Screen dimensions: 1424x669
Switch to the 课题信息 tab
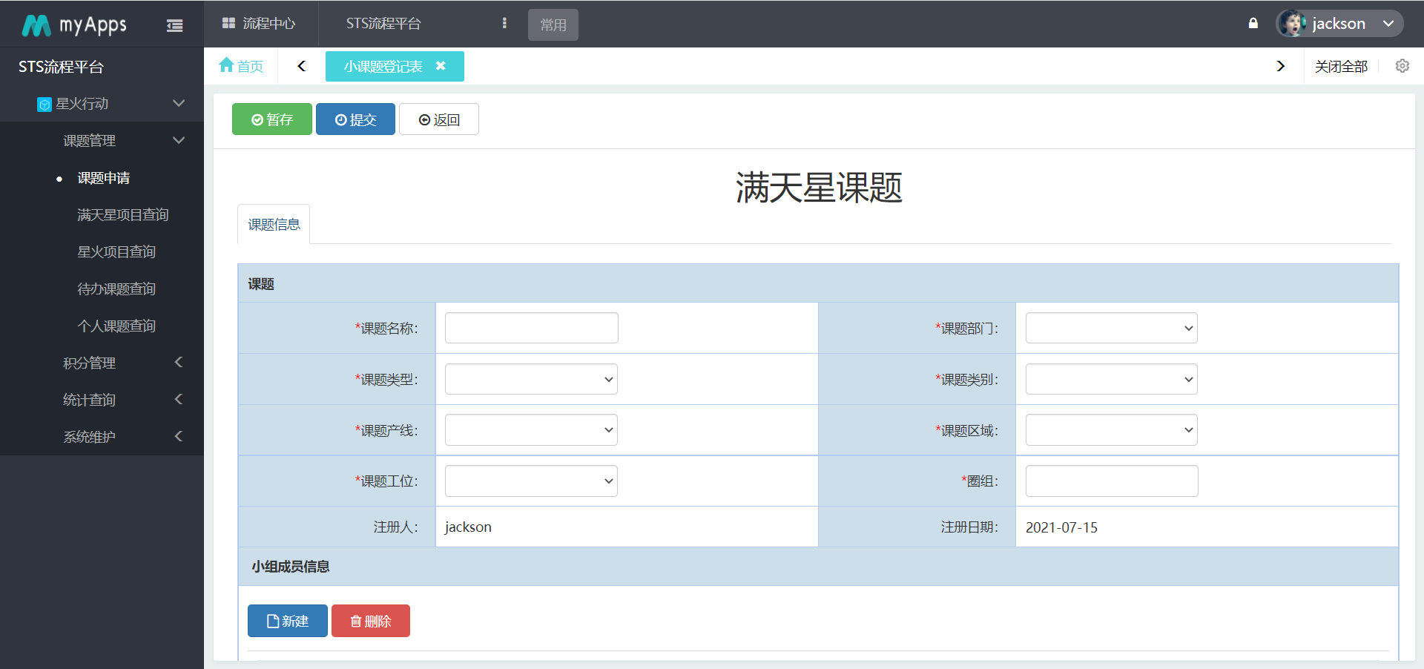[x=274, y=225]
